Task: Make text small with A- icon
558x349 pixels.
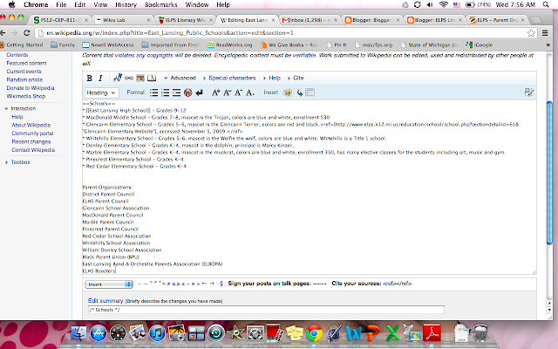Action: pos(227,92)
